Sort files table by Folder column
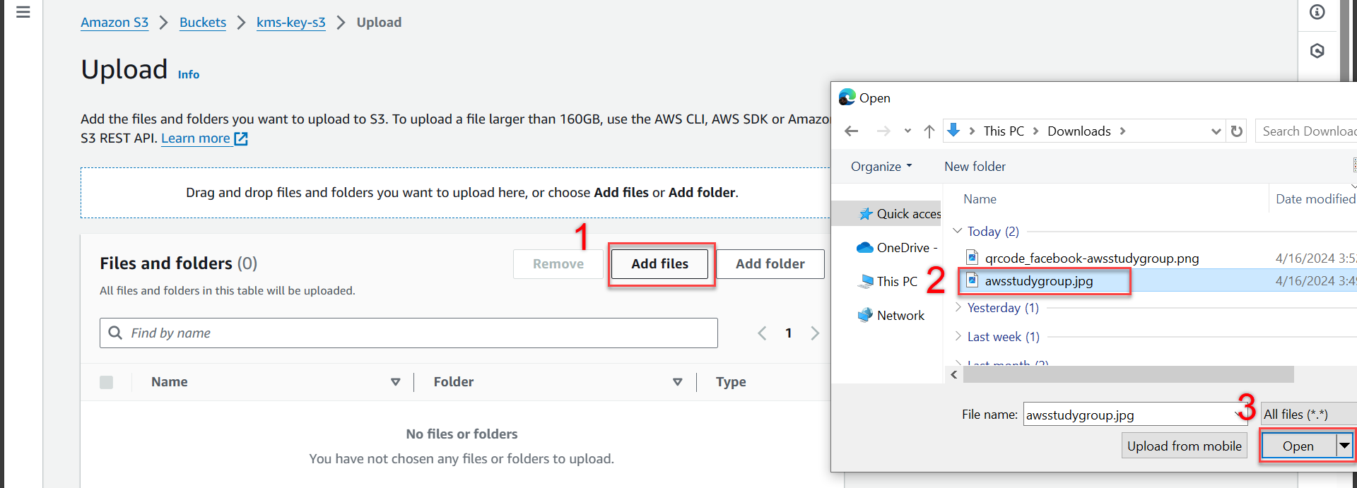1357x488 pixels. pyautogui.click(x=677, y=382)
